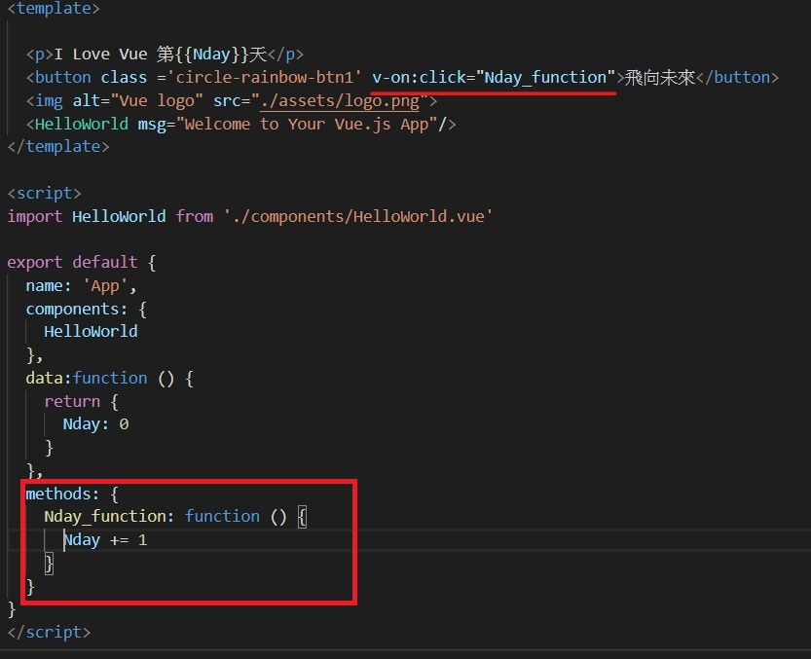Click the += operator in Nday += 1

[x=119, y=540]
